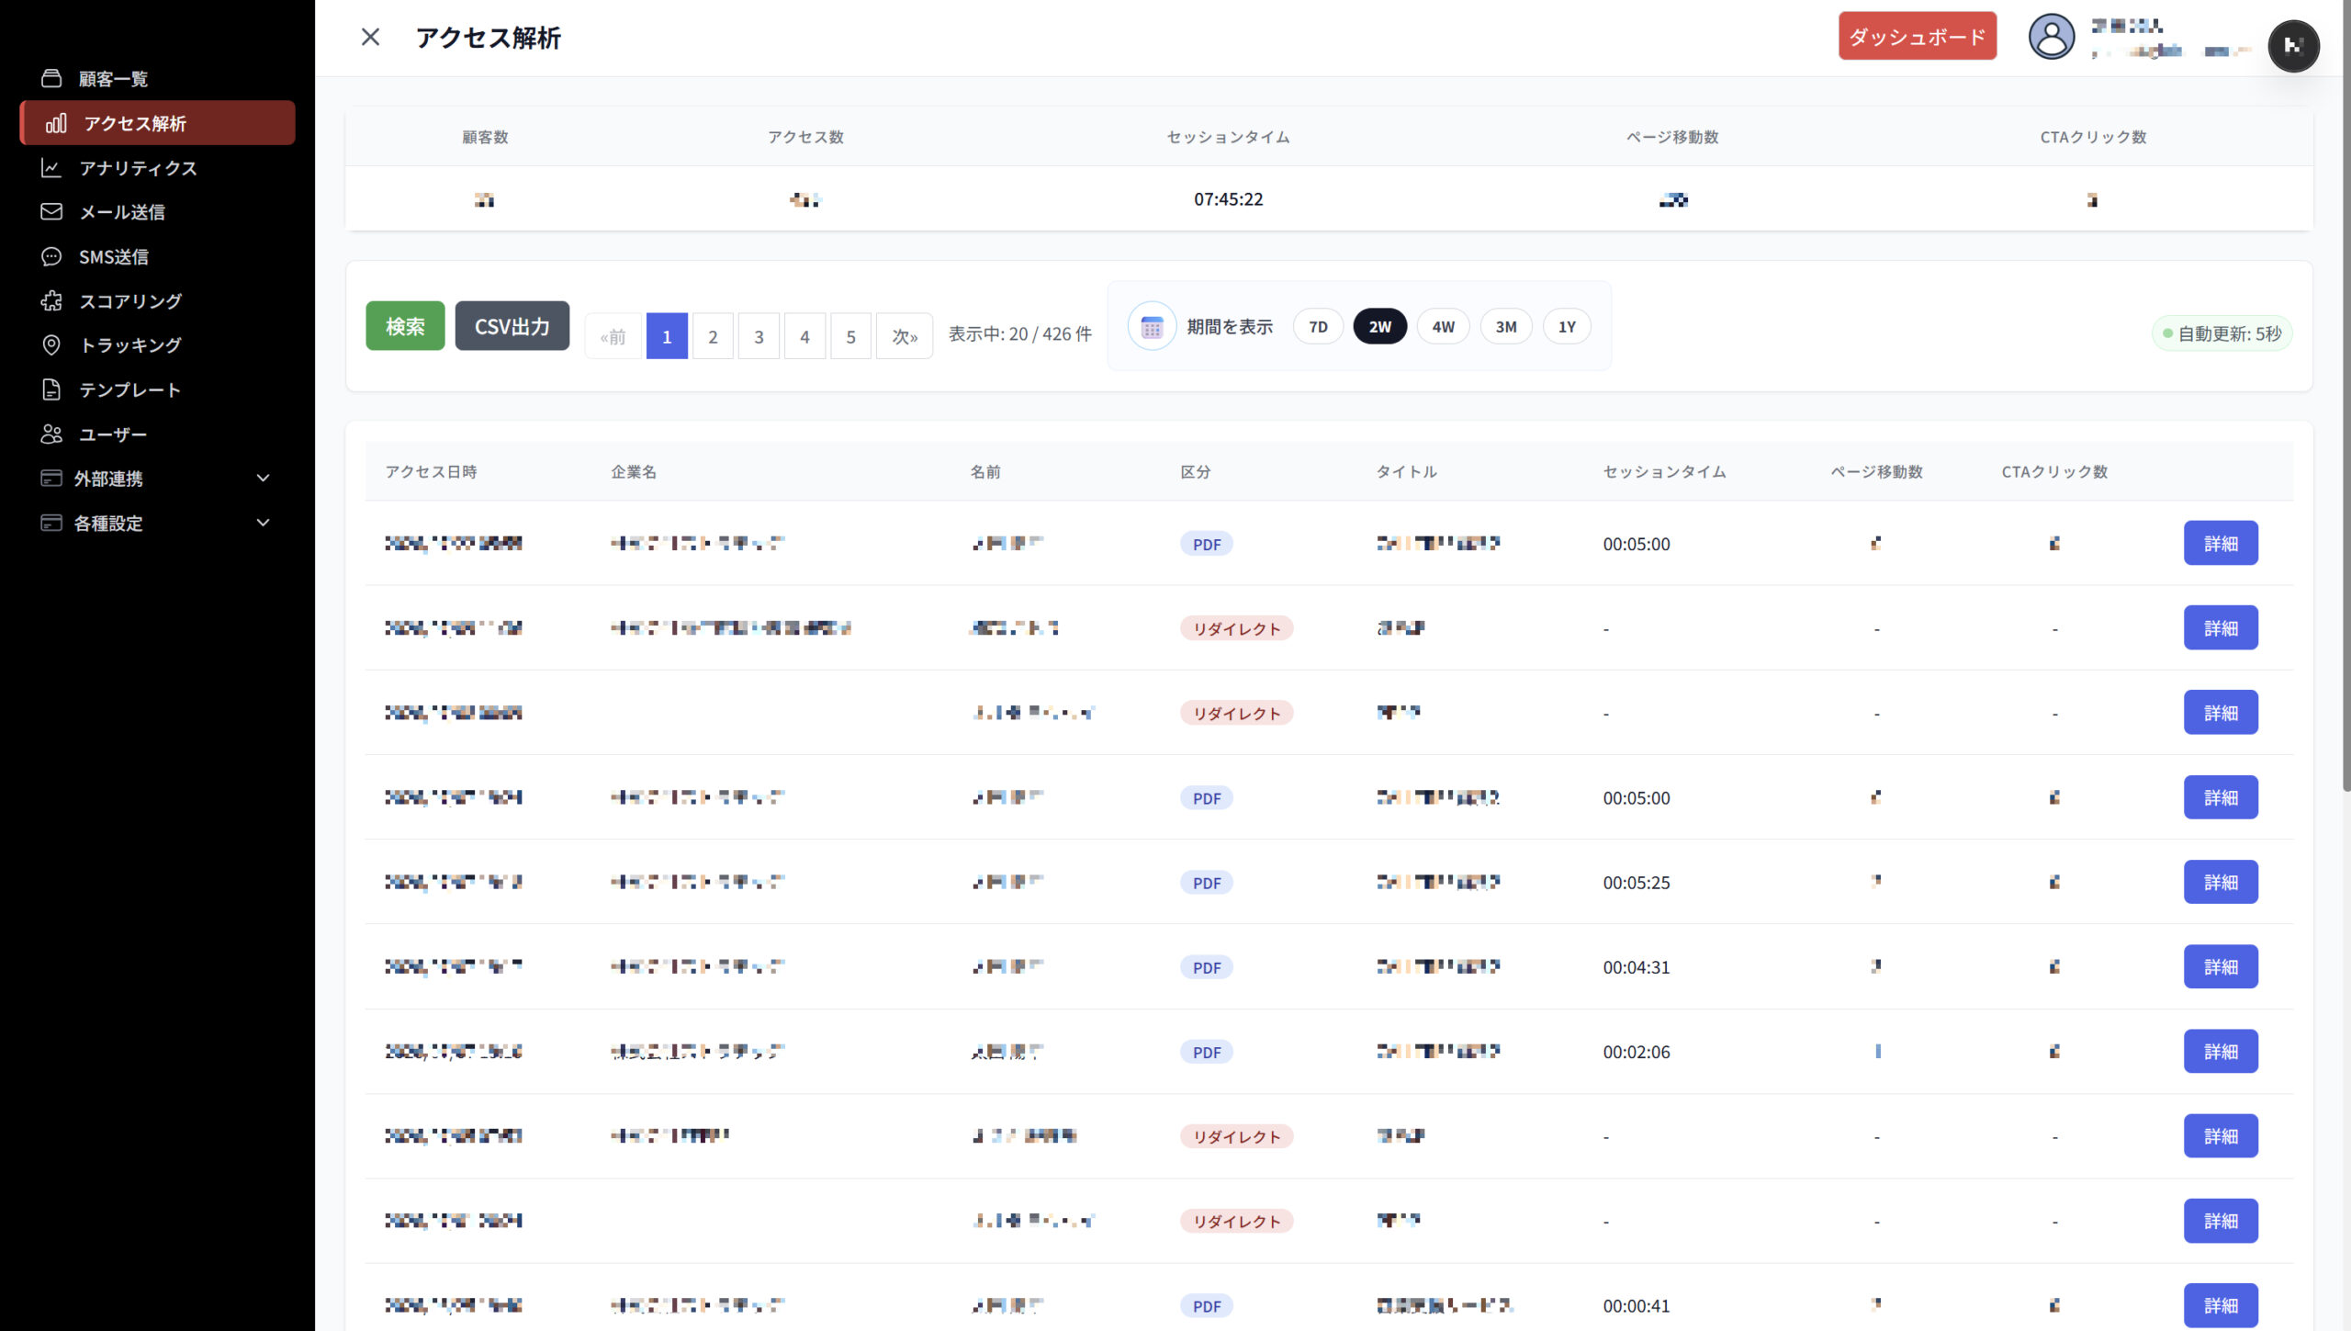Image resolution: width=2351 pixels, height=1331 pixels.
Task: Open the calendar date range picker icon
Action: (1152, 326)
